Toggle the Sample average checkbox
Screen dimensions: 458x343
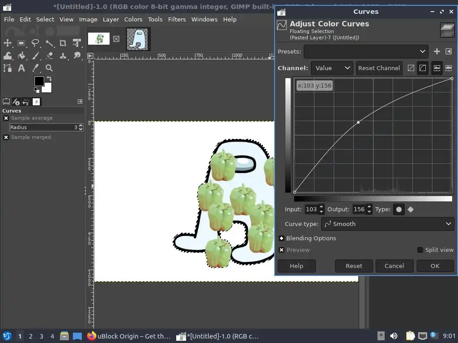point(6,118)
